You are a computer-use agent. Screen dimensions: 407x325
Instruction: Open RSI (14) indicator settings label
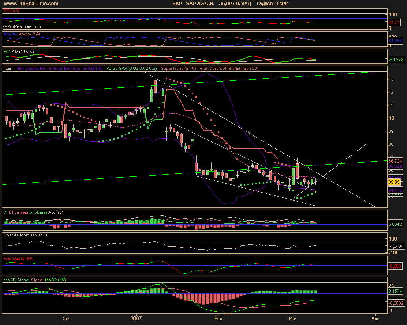11,11
